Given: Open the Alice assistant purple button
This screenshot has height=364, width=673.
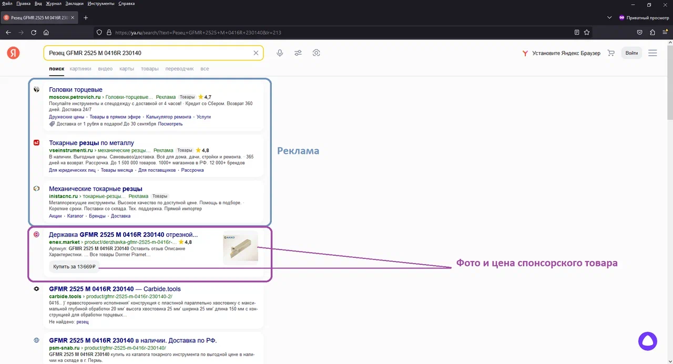Looking at the screenshot, I should pos(648,341).
